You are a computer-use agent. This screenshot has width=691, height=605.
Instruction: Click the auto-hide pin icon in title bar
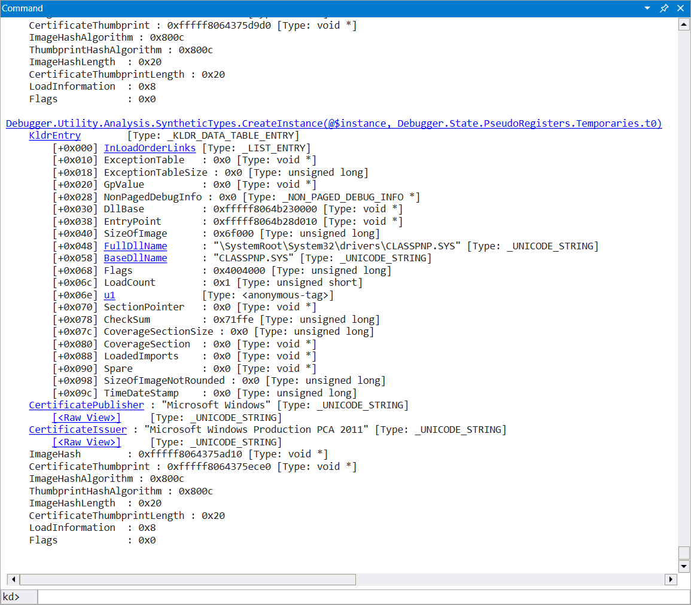pos(664,8)
